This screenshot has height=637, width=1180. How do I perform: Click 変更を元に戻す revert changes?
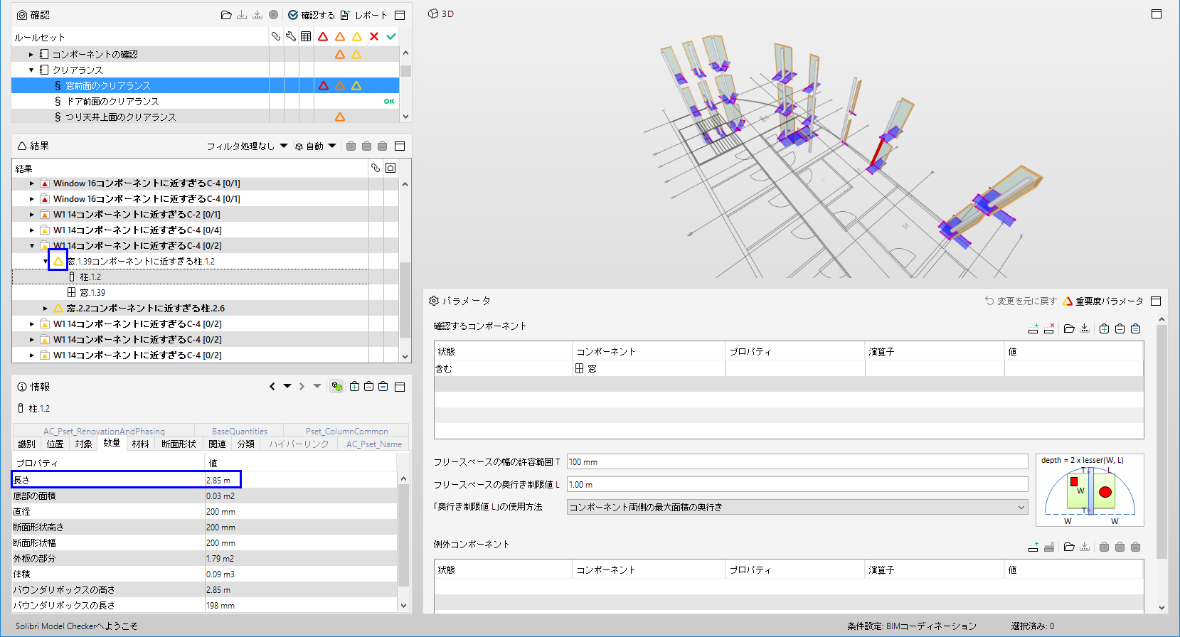click(1021, 301)
